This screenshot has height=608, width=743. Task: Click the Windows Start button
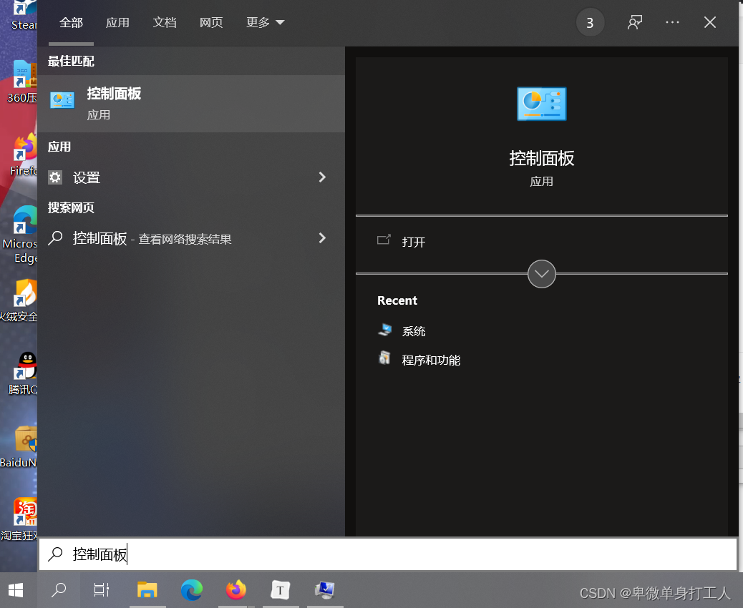[x=16, y=590]
